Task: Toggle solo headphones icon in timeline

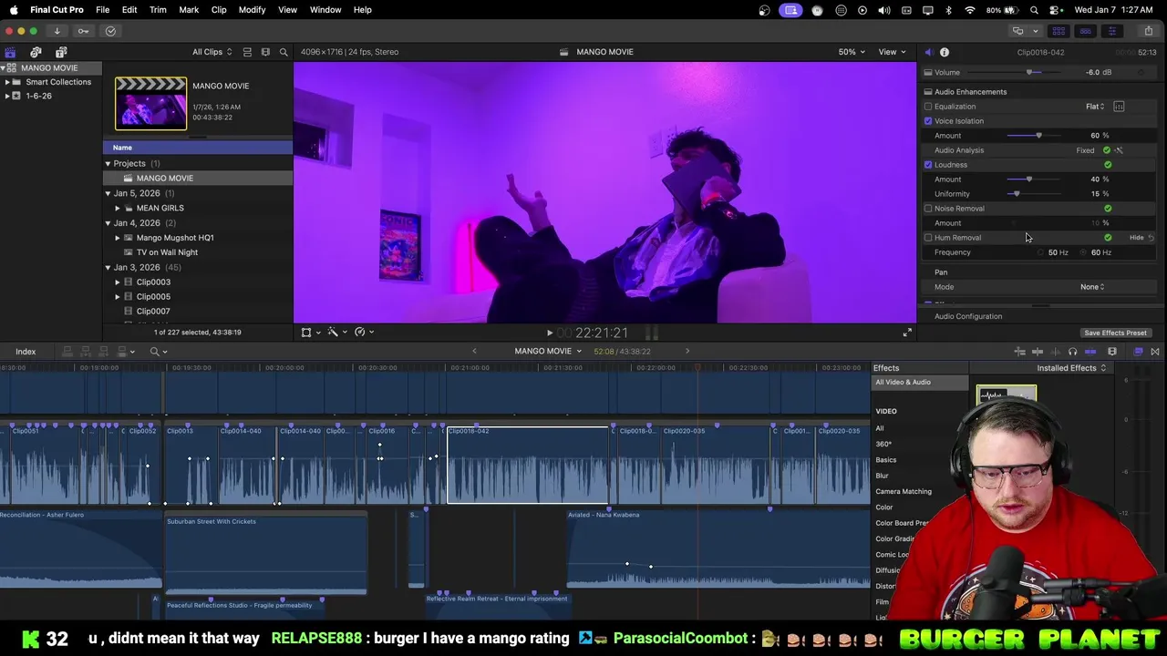Action: pyautogui.click(x=1072, y=352)
